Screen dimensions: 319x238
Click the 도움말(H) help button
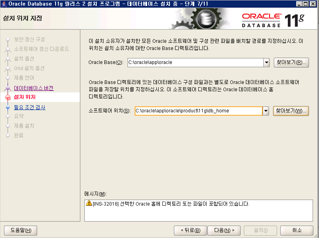tap(20, 230)
